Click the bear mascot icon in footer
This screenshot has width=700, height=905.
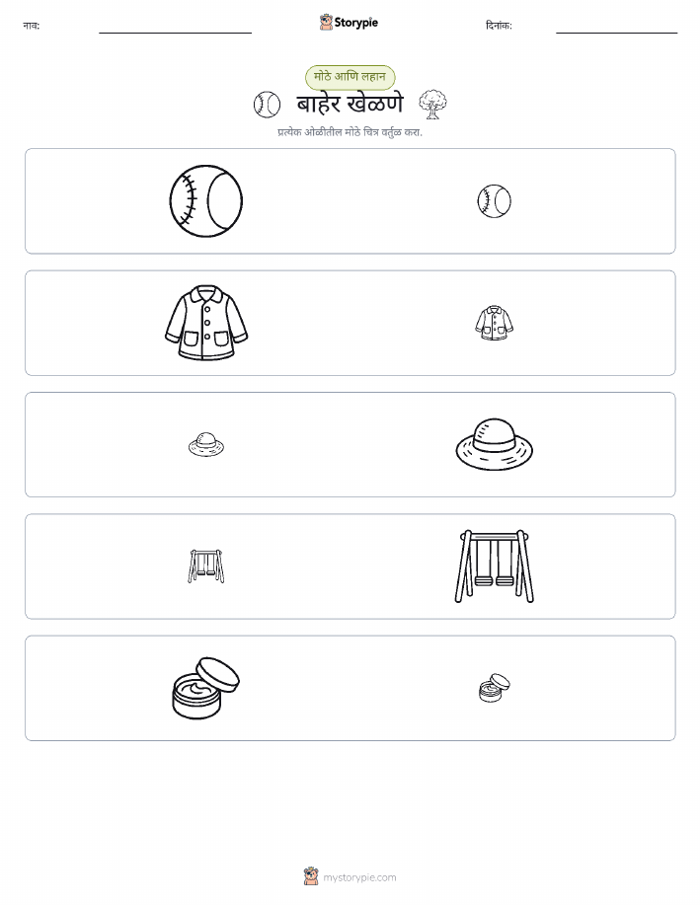point(311,876)
